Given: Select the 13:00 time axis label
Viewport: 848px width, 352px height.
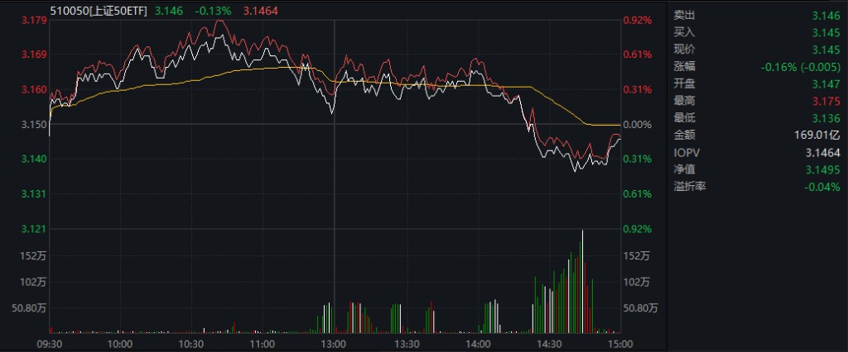Looking at the screenshot, I should coord(334,344).
